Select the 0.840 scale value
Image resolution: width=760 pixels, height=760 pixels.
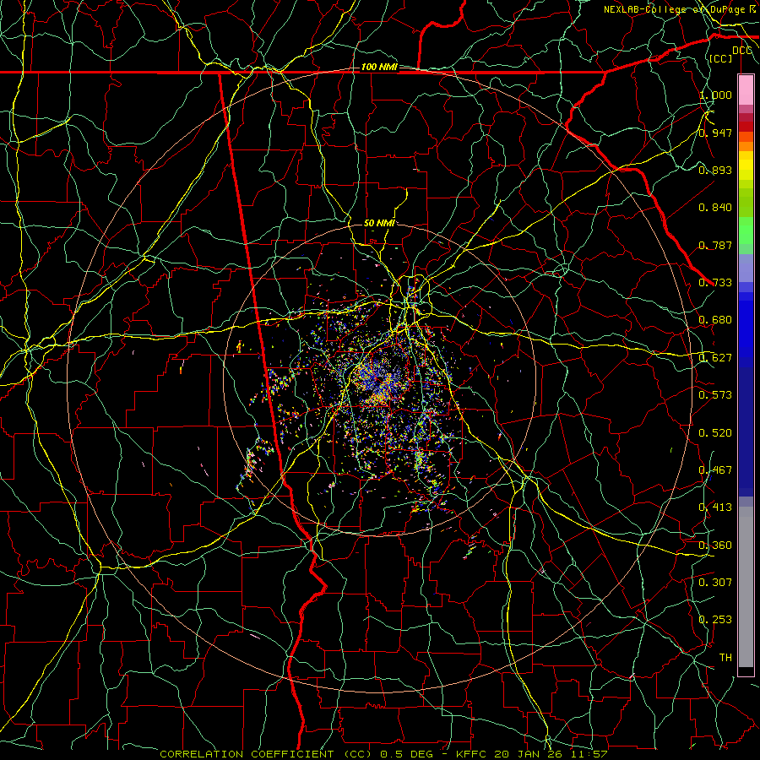(x=715, y=208)
